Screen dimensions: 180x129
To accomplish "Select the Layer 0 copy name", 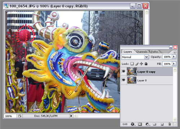I will click(x=147, y=72).
